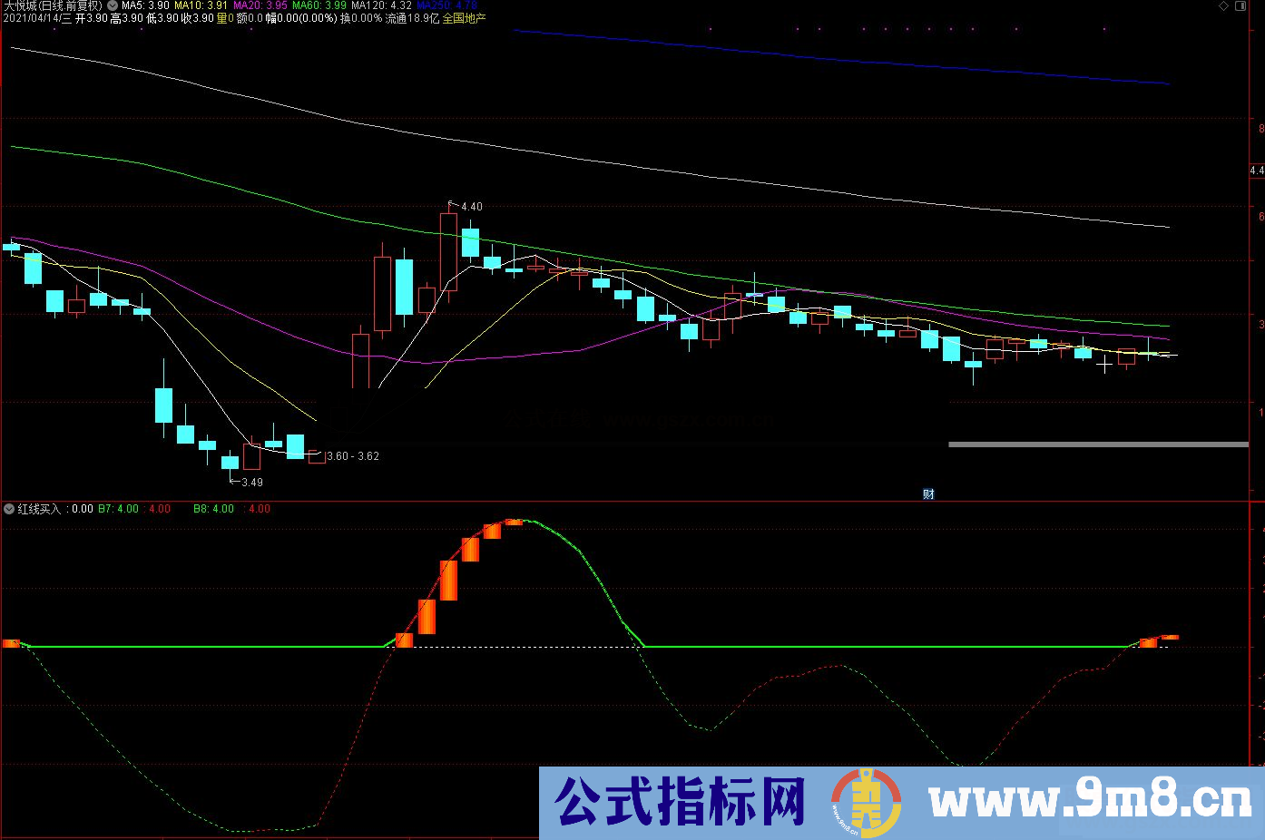The width and height of the screenshot is (1265, 840).
Task: Expand the chevron next to 大悦城 stock title
Action: (112, 5)
